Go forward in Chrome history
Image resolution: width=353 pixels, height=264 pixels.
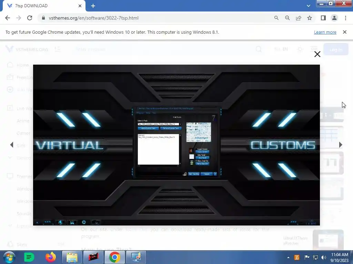click(x=19, y=18)
